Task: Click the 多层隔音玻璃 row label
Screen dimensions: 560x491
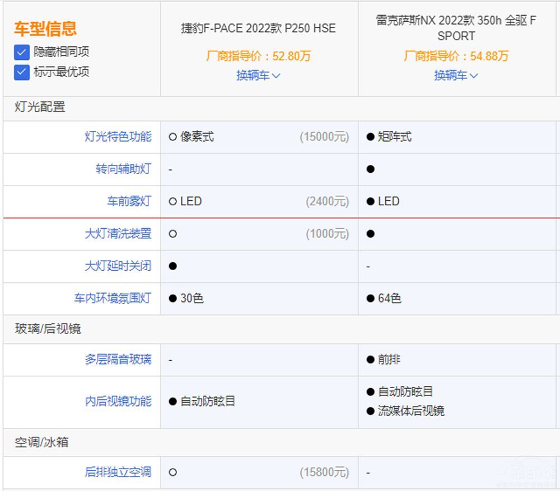Action: pyautogui.click(x=118, y=360)
